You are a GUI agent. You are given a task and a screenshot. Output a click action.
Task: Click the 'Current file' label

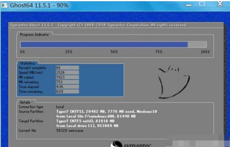pos(27,131)
